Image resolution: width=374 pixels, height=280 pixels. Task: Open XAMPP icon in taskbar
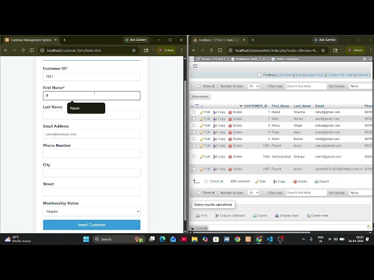click(x=248, y=239)
